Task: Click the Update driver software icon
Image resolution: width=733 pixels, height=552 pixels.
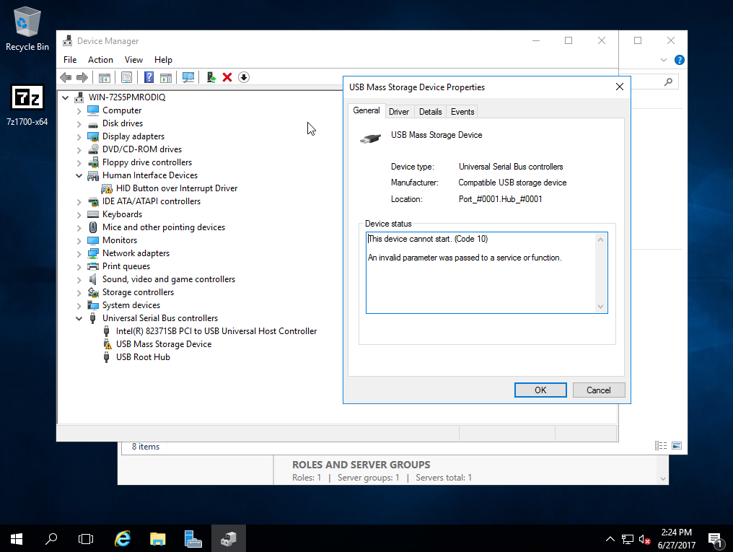Action: 211,77
